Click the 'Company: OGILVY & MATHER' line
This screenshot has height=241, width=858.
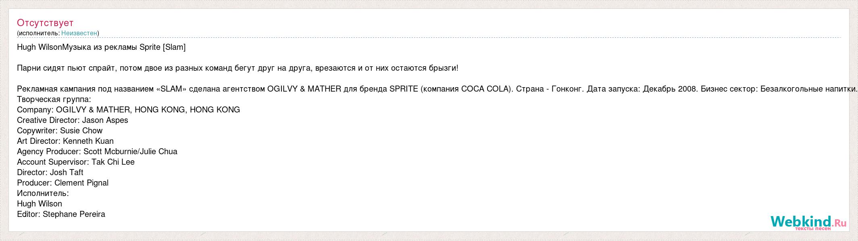[x=128, y=110]
